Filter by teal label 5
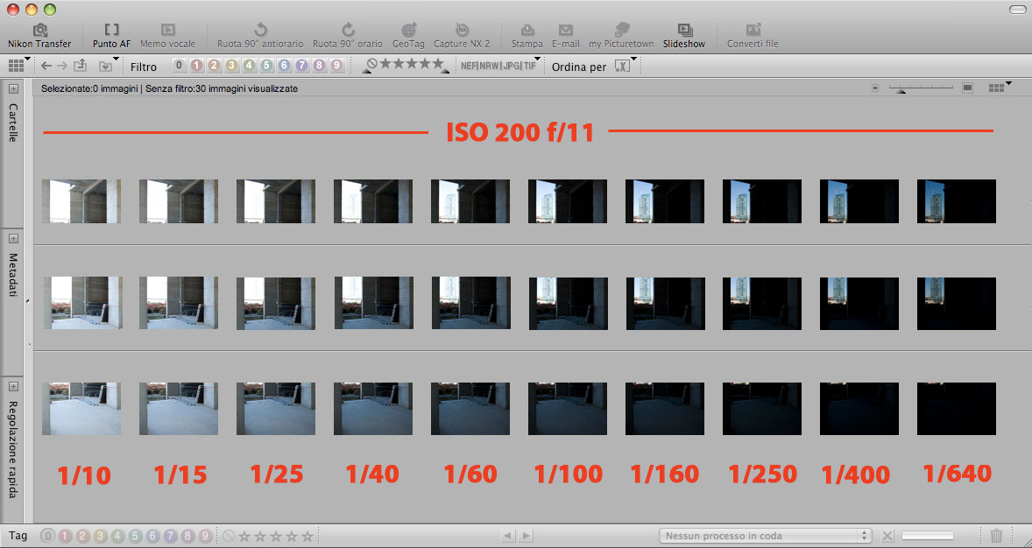Image resolution: width=1032 pixels, height=548 pixels. (x=266, y=66)
